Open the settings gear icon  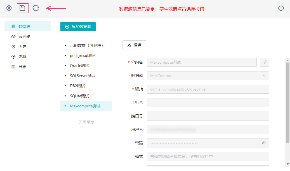[9, 8]
